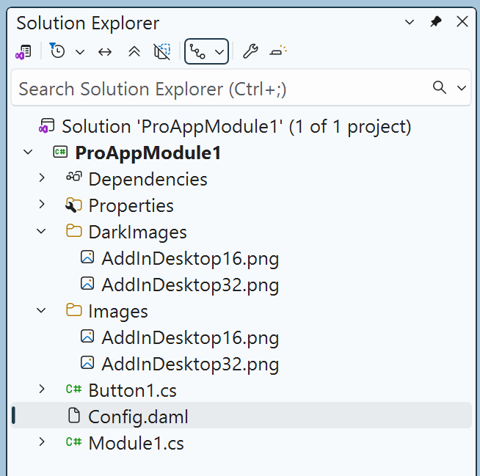Switch between solutions and folder views
Image resolution: width=480 pixels, height=476 pixels.
pos(23,51)
